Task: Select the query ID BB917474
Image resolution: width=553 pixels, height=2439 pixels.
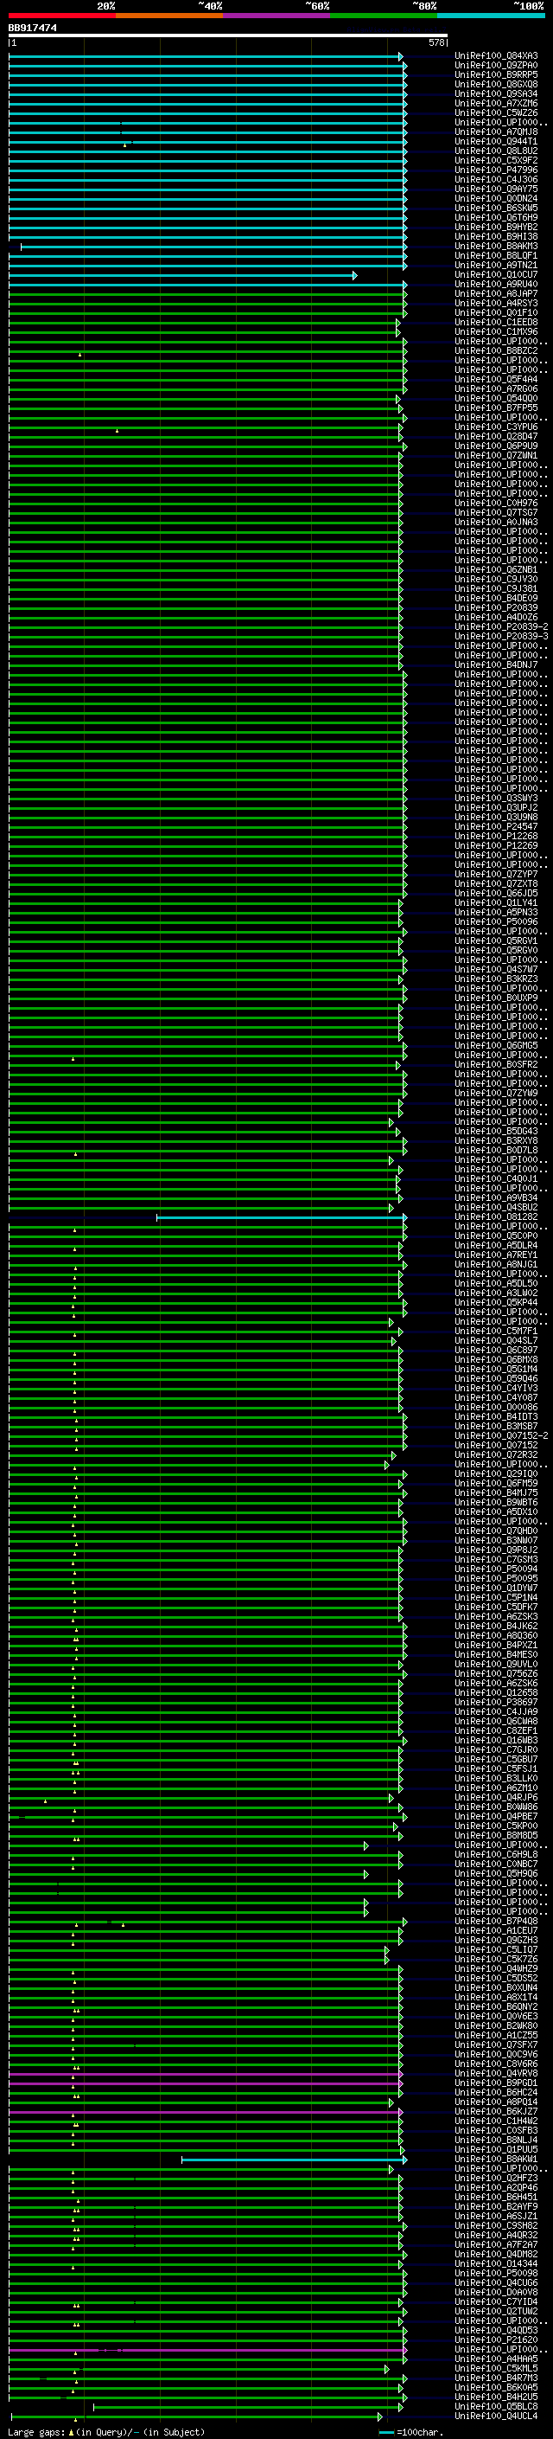Action: pos(32,29)
